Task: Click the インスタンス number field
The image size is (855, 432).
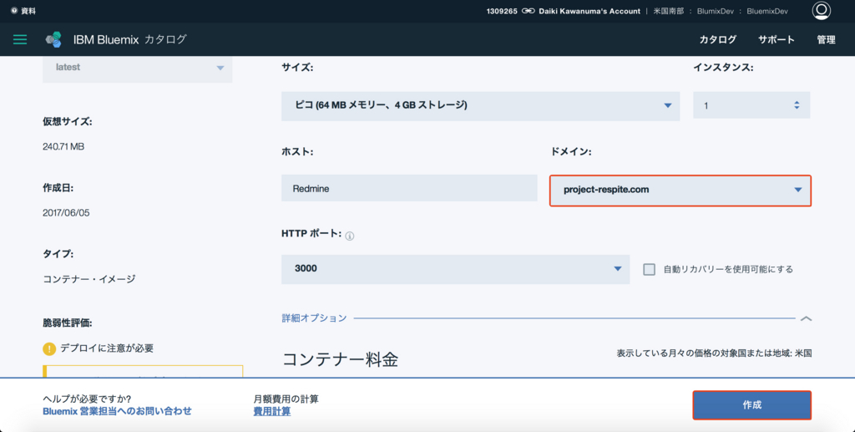Action: [x=751, y=105]
